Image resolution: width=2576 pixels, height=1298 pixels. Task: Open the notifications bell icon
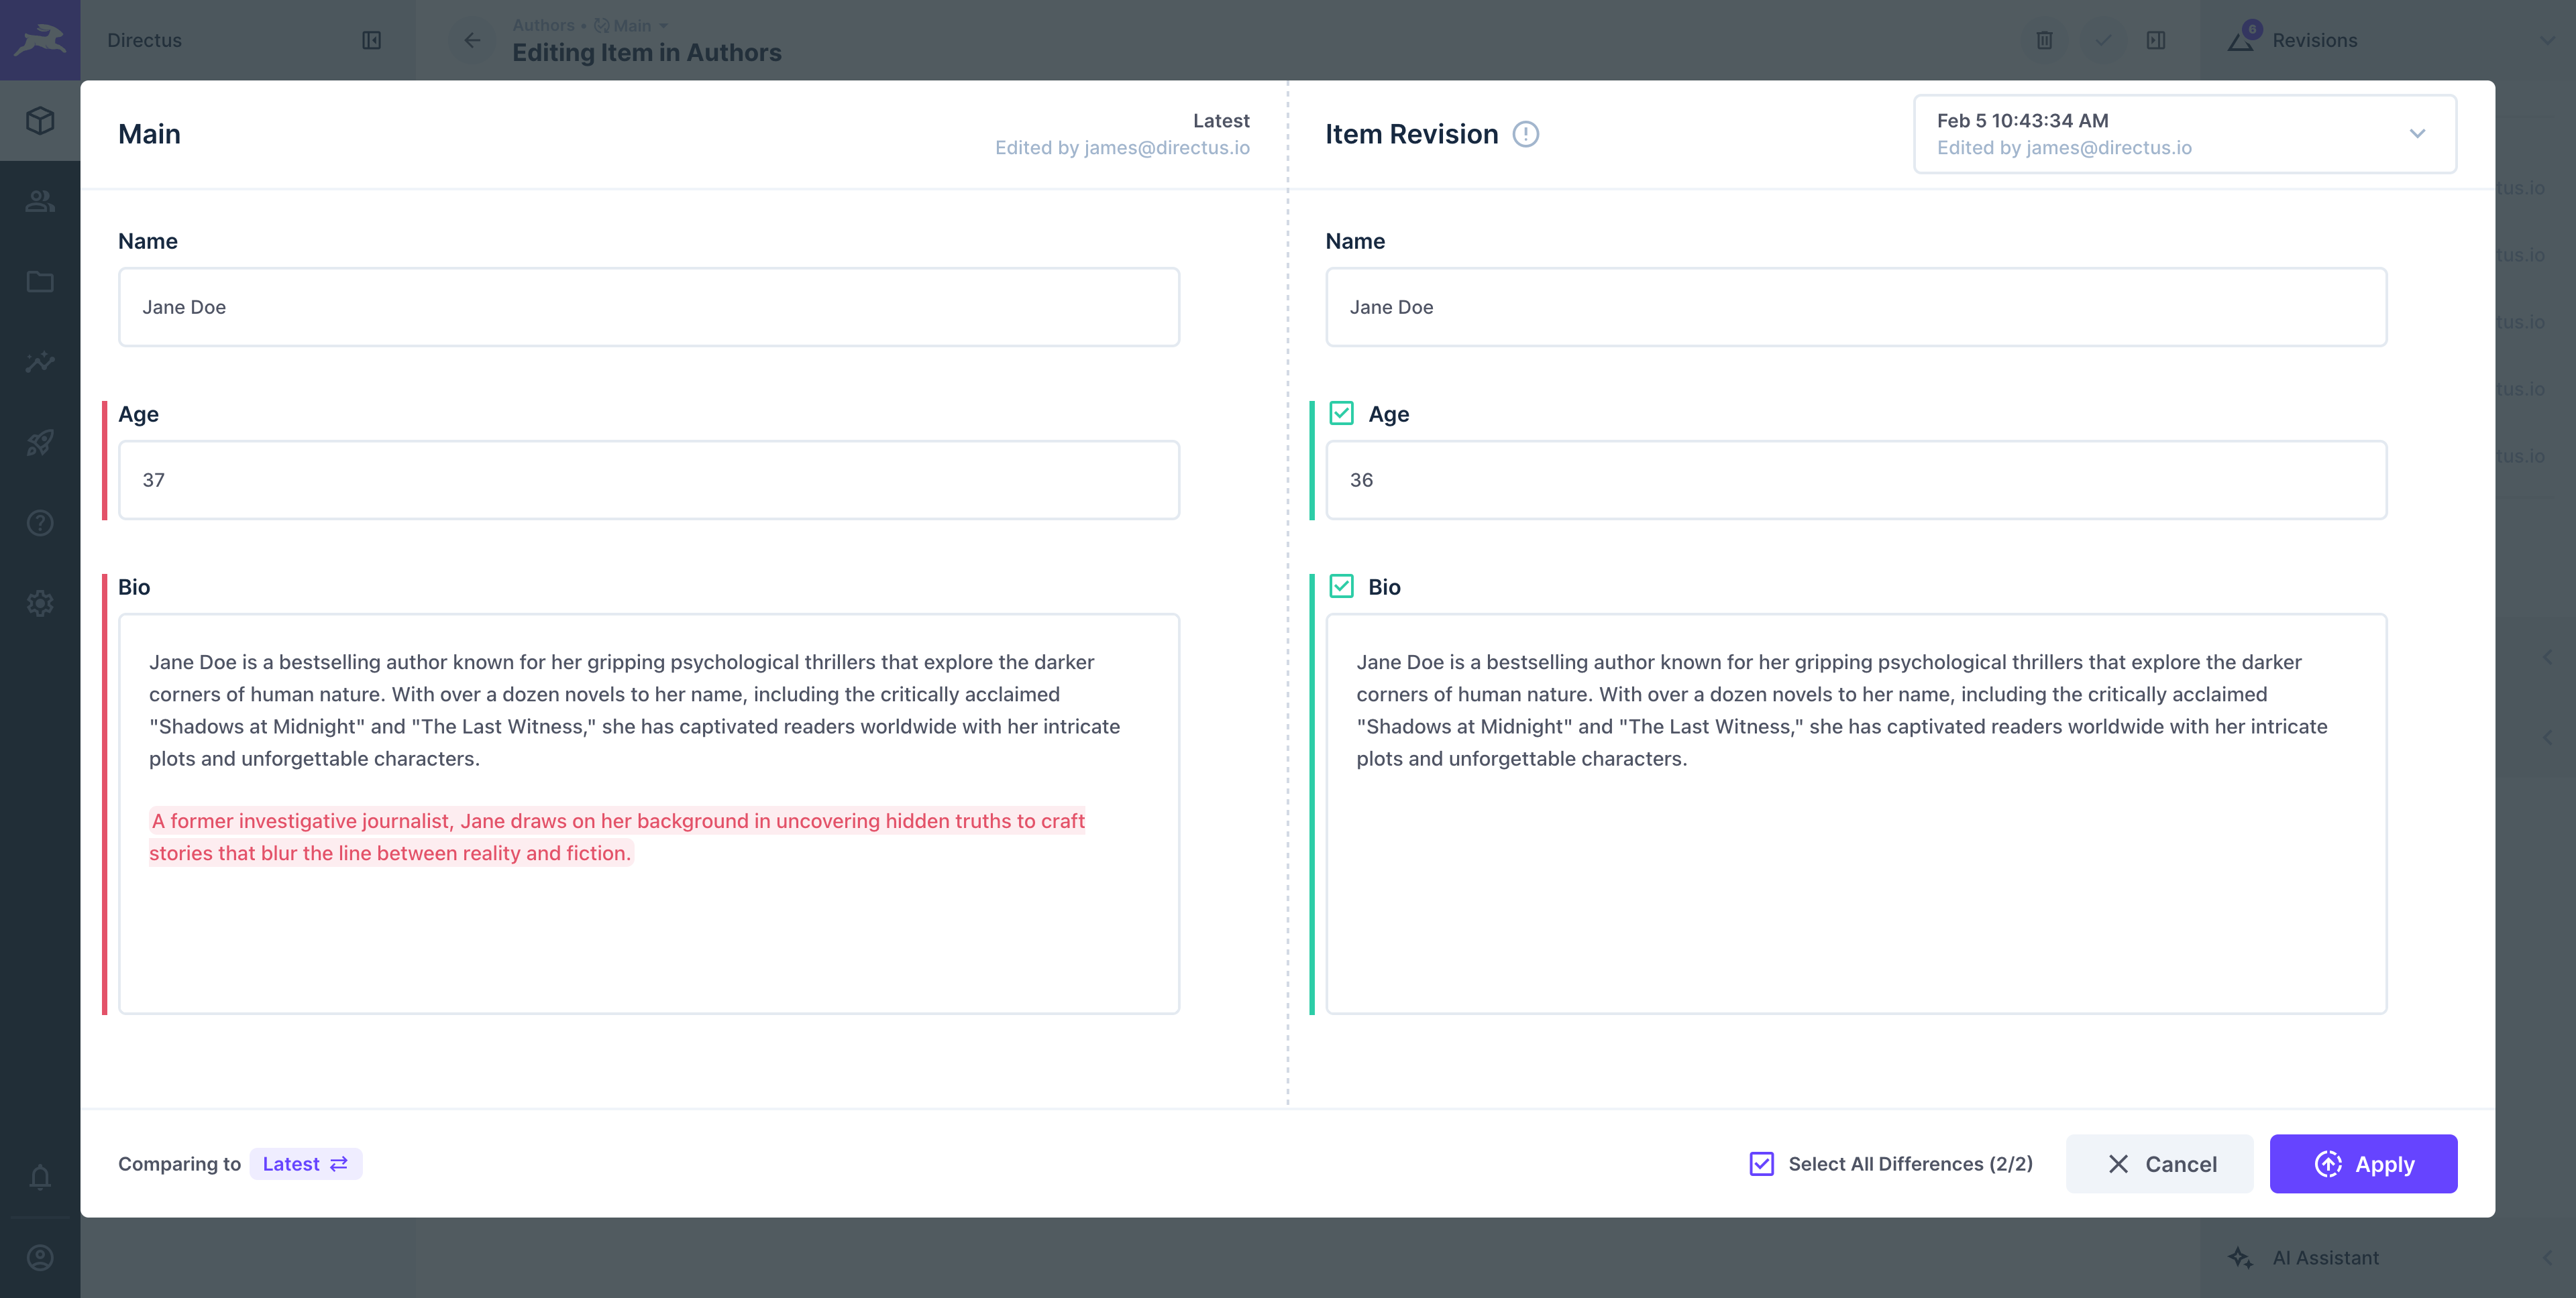pyautogui.click(x=40, y=1177)
